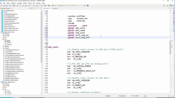Image resolution: width=175 pixels, height=98 pixels.
Task: Click the External Tools toolbar icon
Action: tap(49, 5)
